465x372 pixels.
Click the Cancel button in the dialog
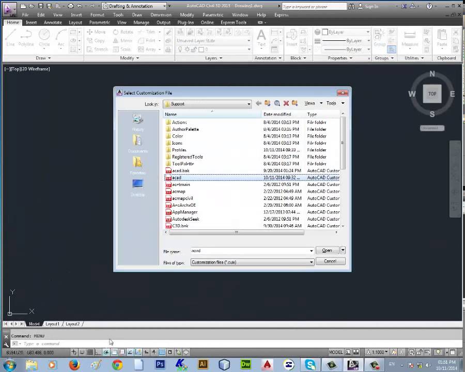point(330,261)
